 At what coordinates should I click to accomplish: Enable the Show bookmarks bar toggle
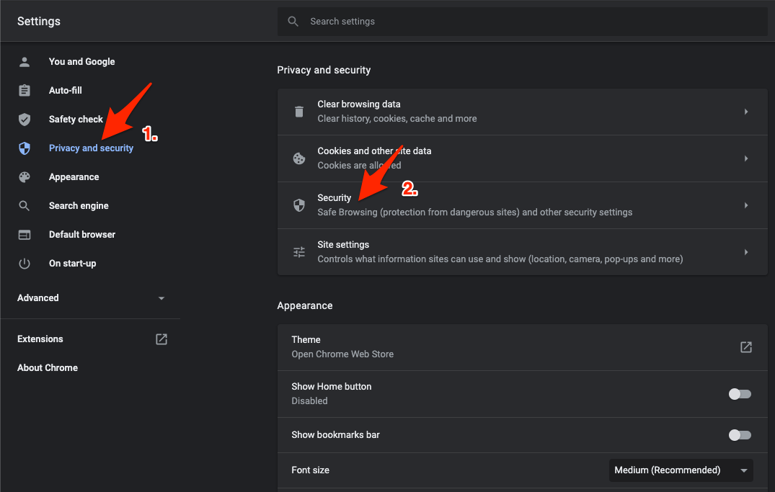(x=740, y=435)
